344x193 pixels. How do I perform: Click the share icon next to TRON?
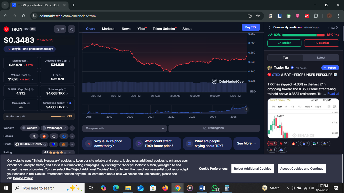[71, 29]
